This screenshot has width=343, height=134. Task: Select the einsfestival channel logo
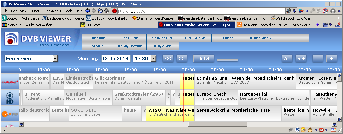[10, 81]
